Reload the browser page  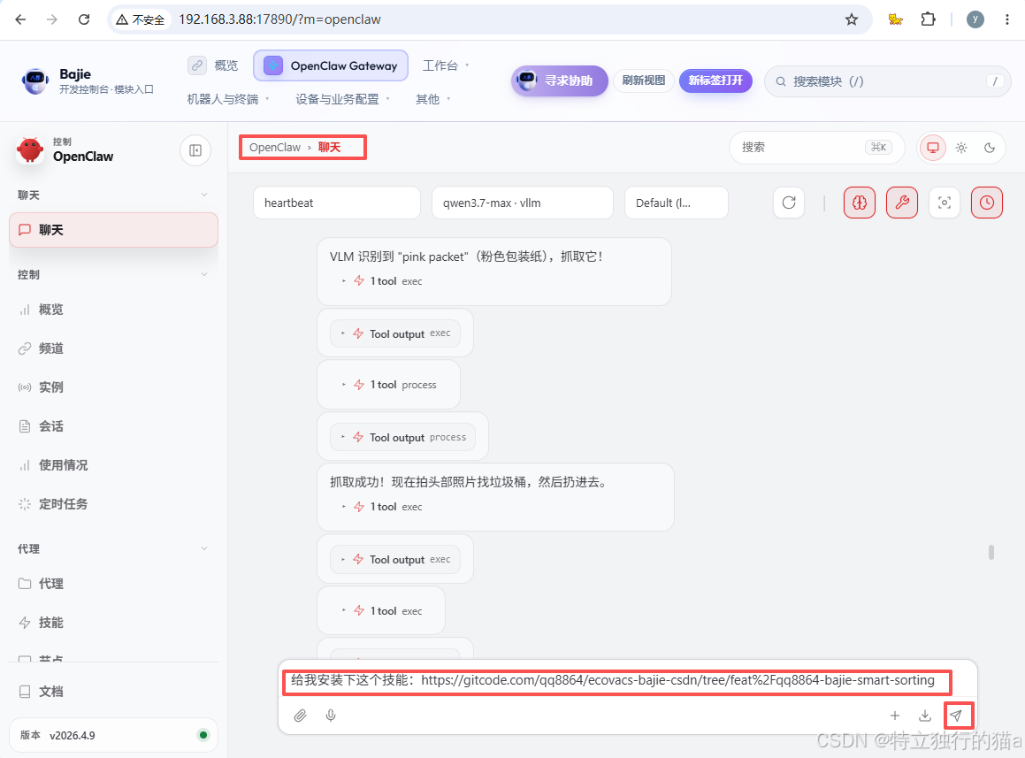click(x=84, y=19)
